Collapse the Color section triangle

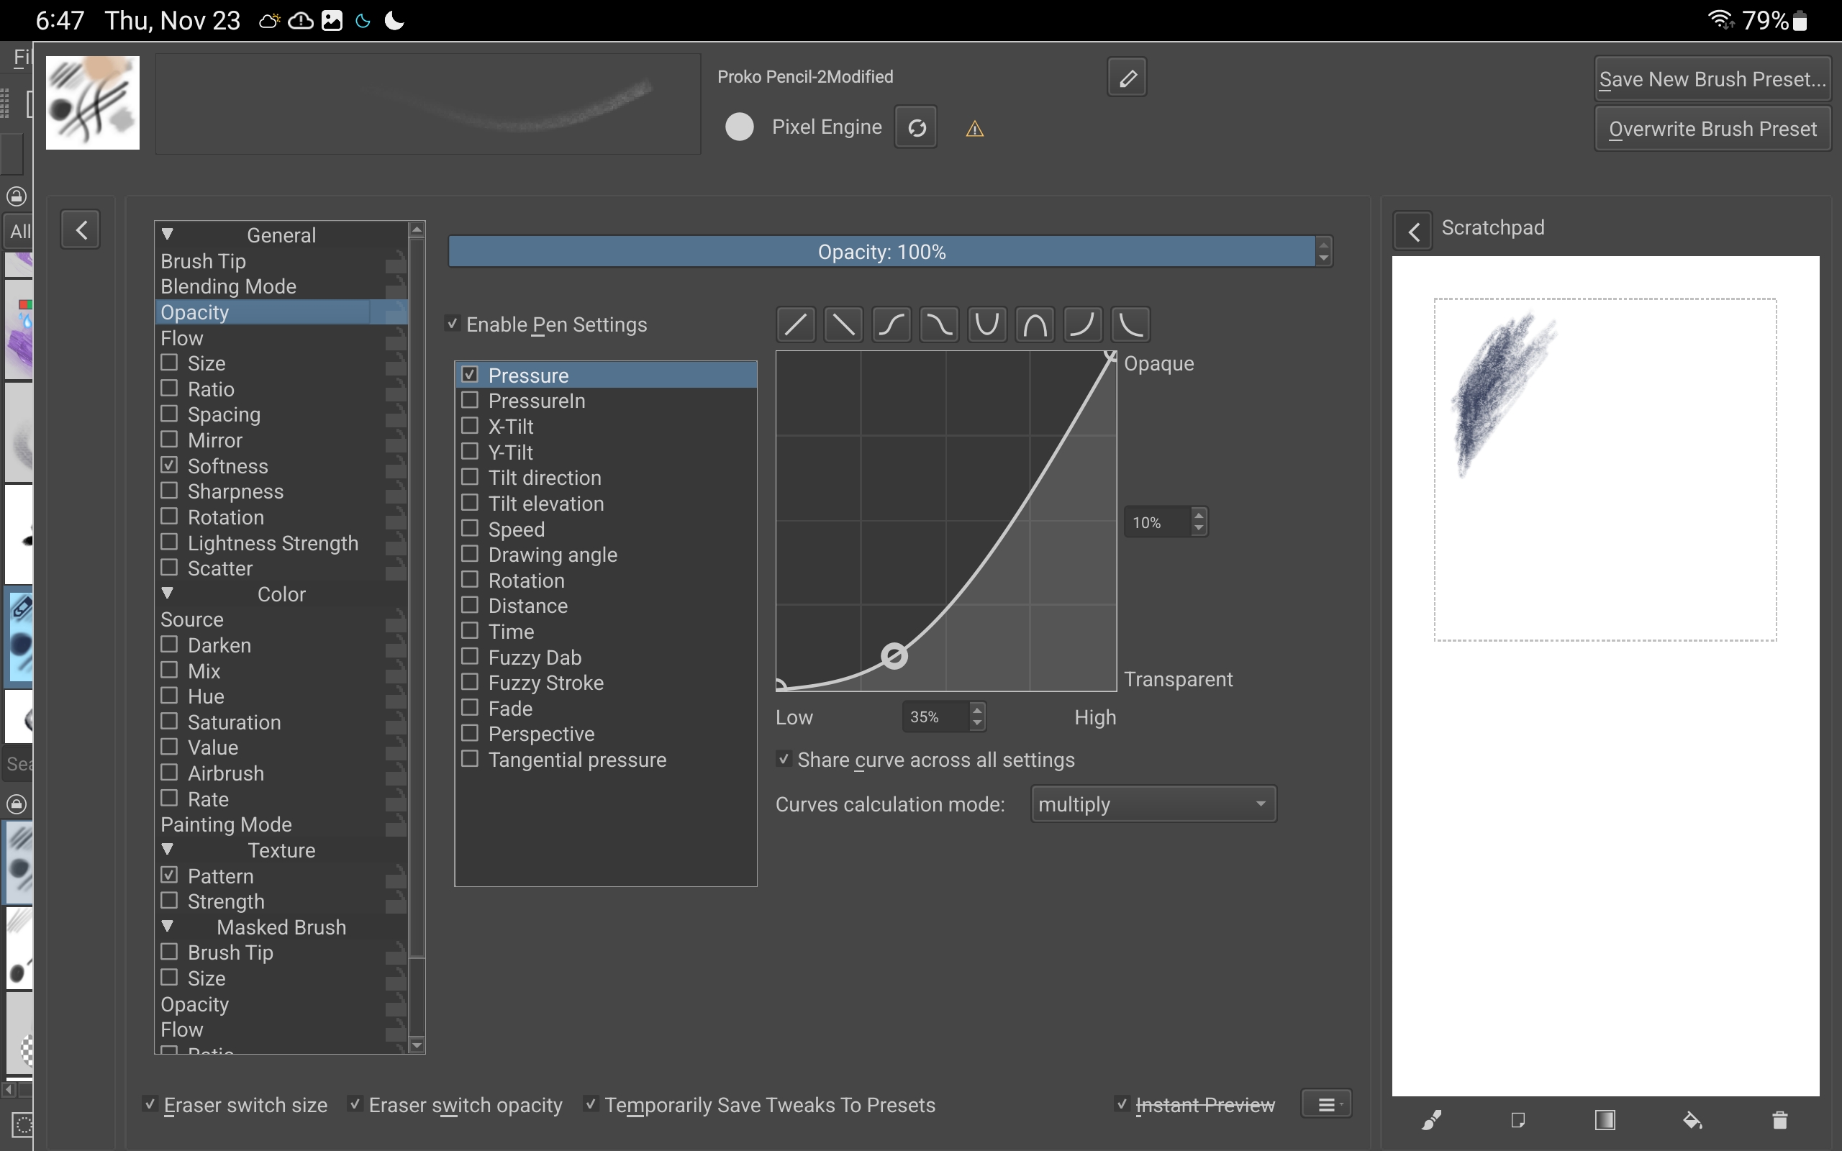(x=168, y=593)
